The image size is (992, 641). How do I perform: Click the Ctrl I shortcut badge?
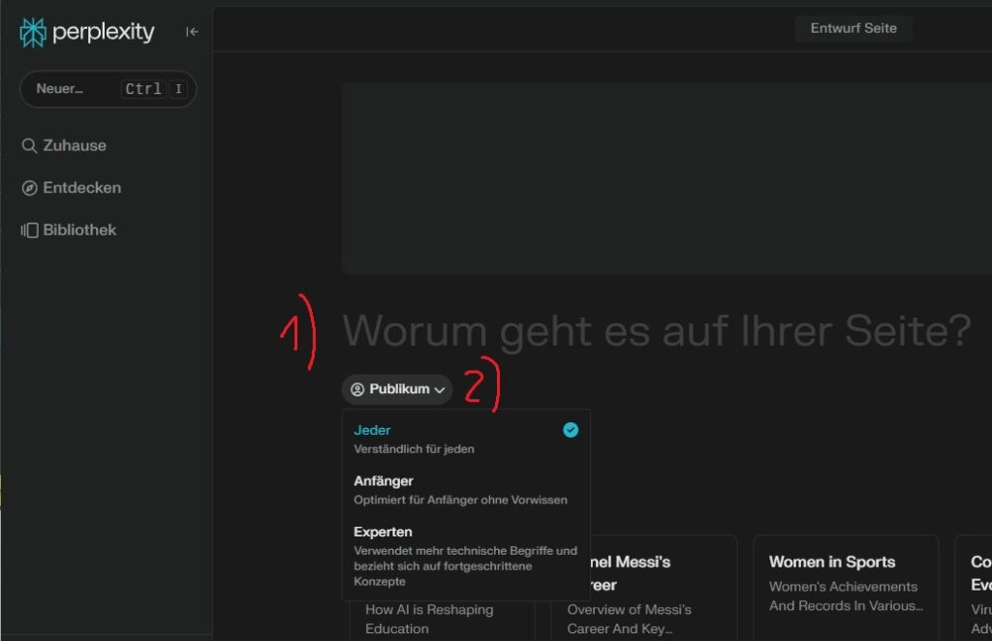point(153,88)
